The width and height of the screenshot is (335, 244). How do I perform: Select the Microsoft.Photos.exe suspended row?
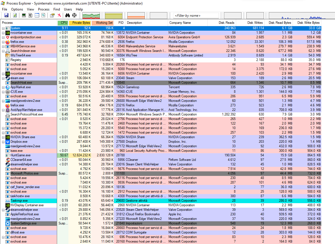click(161, 173)
